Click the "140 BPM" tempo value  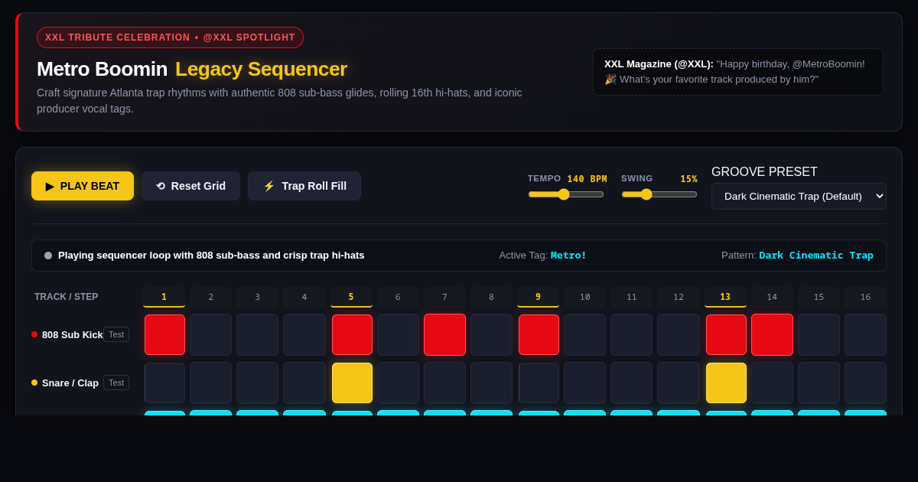coord(587,179)
